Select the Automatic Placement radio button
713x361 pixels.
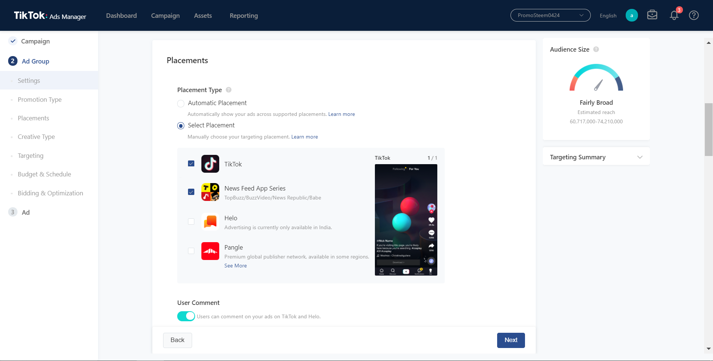pos(181,103)
